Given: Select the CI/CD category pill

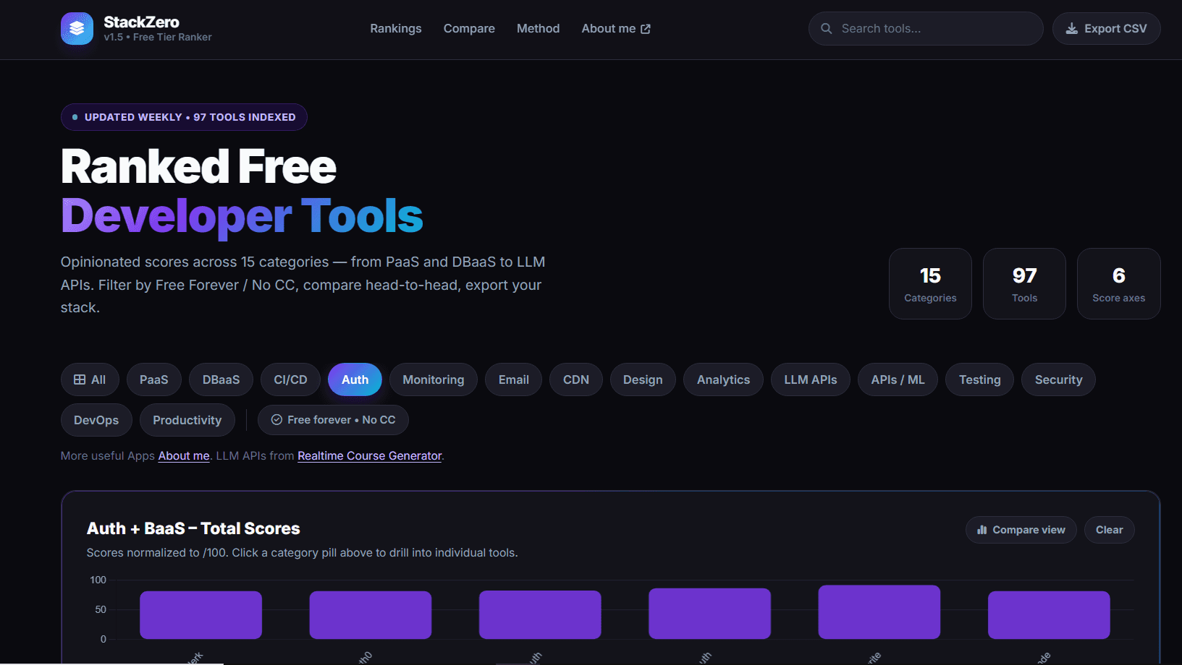Looking at the screenshot, I should pyautogui.click(x=290, y=379).
